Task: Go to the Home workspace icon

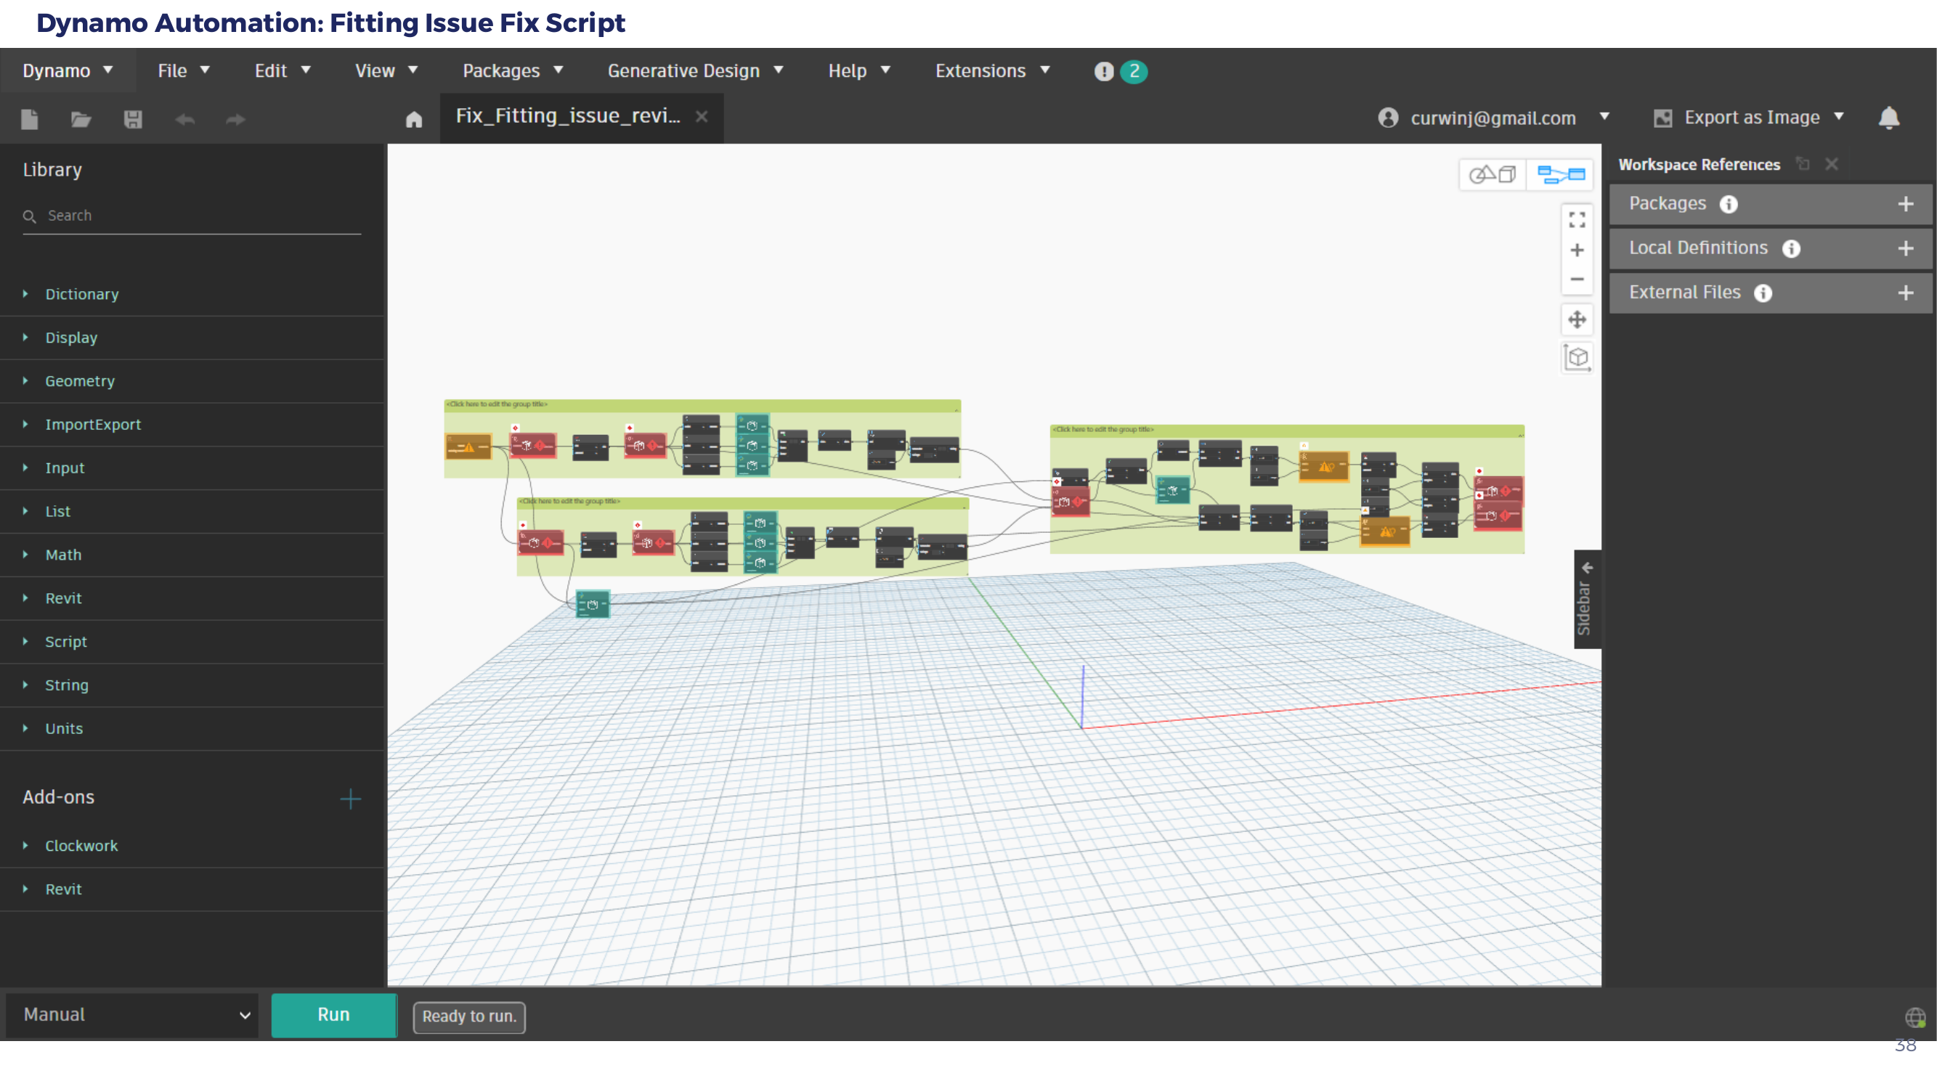Action: (414, 120)
